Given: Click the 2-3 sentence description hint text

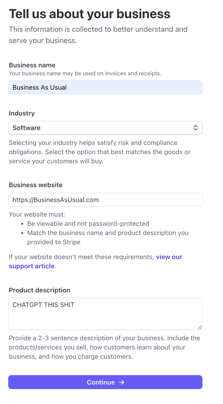Looking at the screenshot, I should (104, 347).
